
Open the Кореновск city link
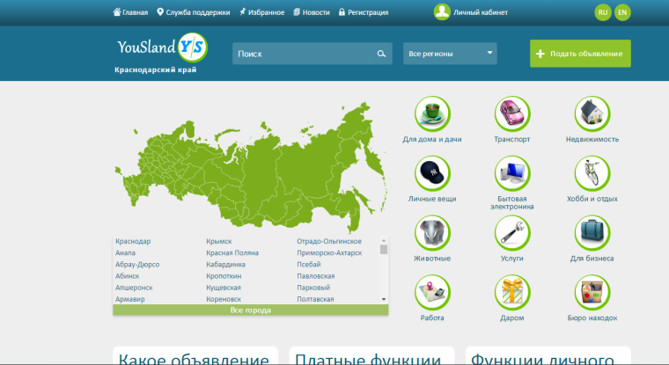pyautogui.click(x=224, y=299)
